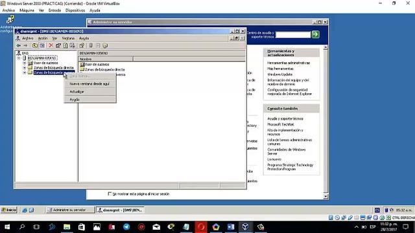Click the Refresh icon in dnsmgmt toolbar
Screen dimensions: 415x233
coord(65,46)
